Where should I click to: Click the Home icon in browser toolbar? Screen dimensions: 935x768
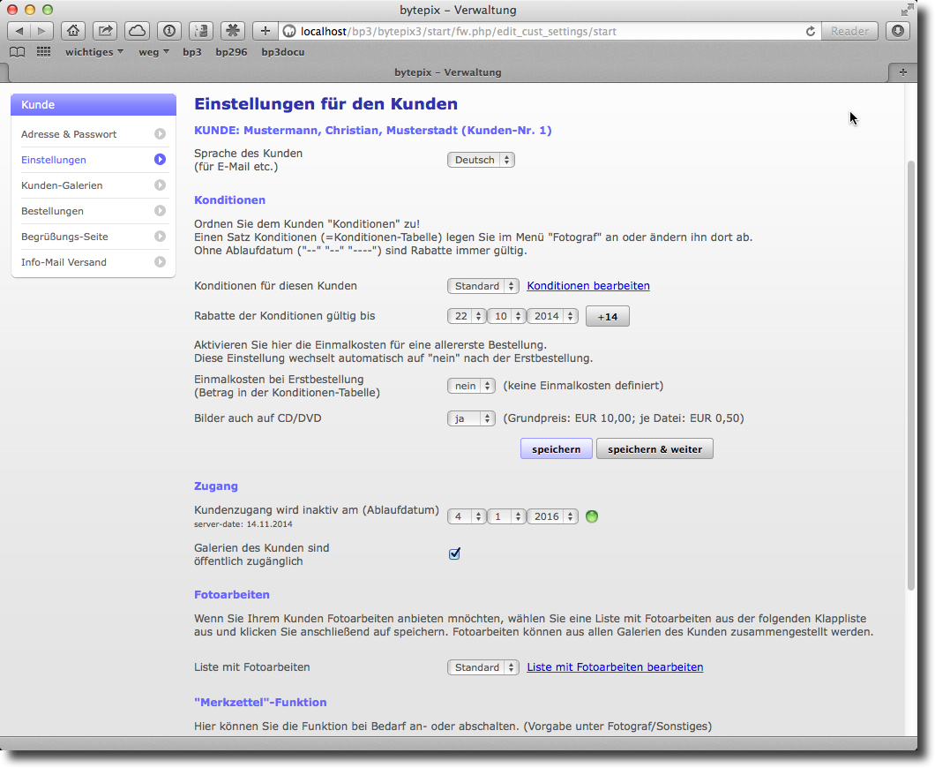tap(73, 31)
